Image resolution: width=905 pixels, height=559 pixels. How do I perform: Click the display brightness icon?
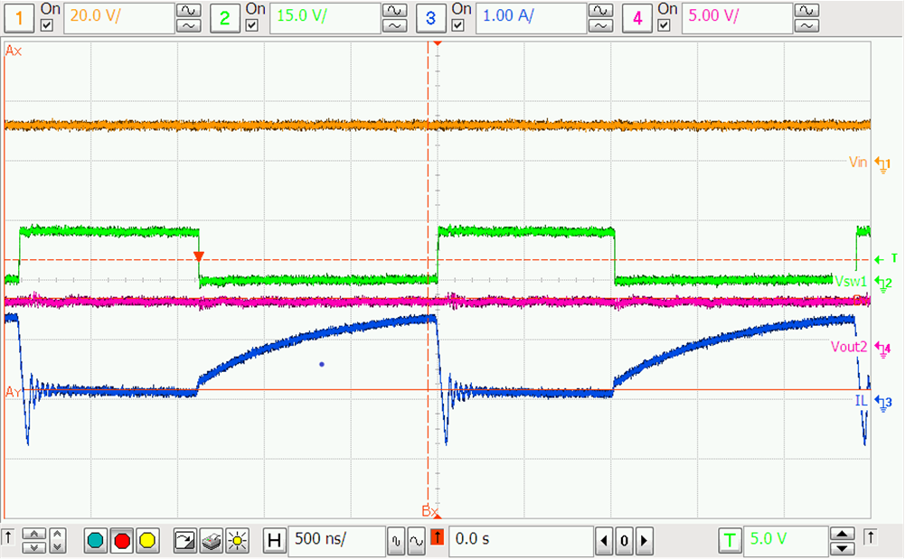tap(237, 540)
